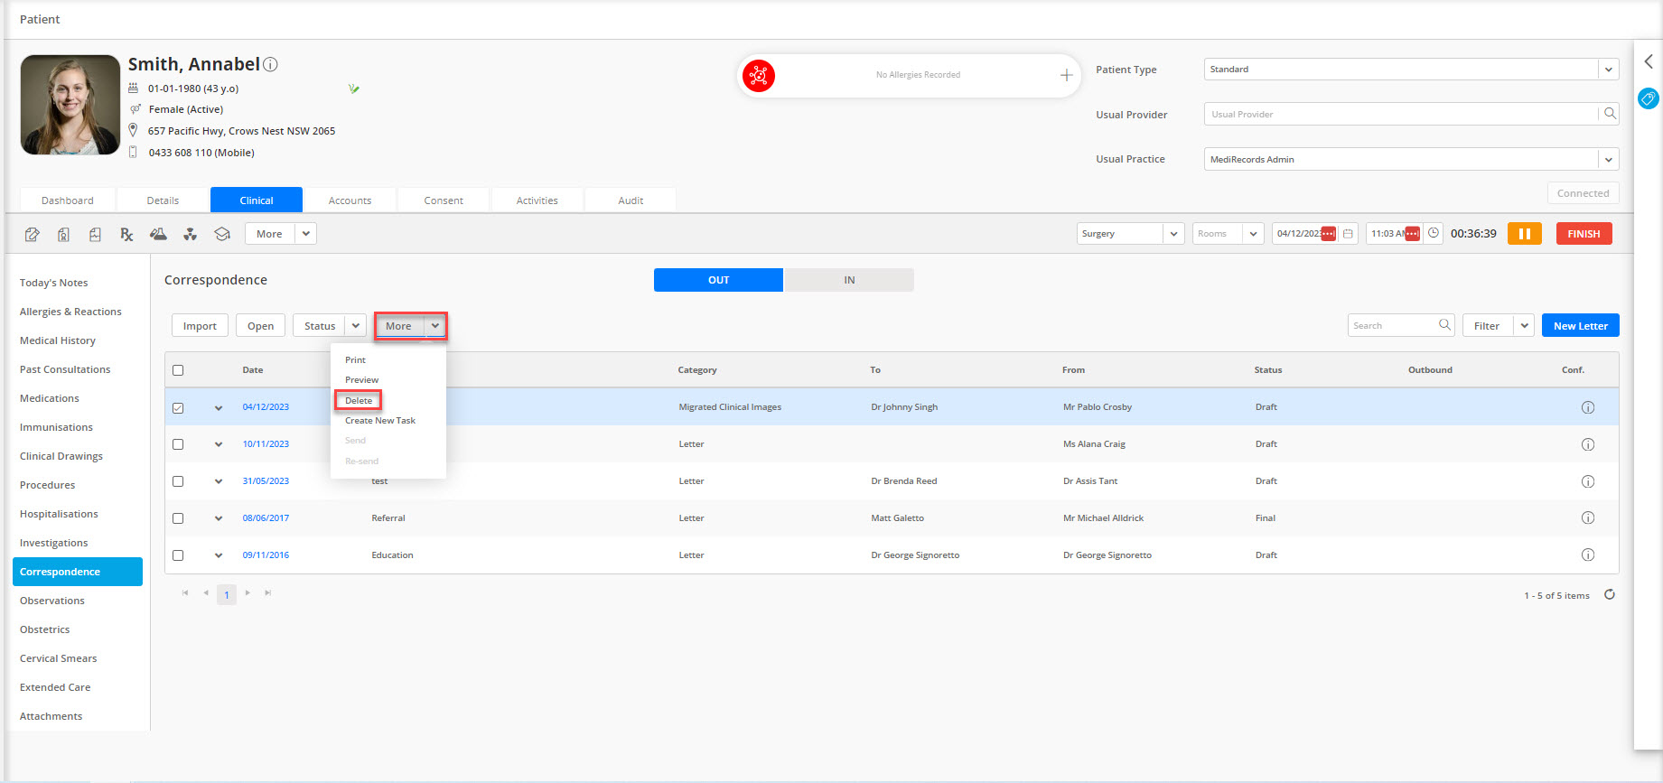Expand the 08/06/2017 row chevron
1663x783 pixels.
tap(219, 518)
